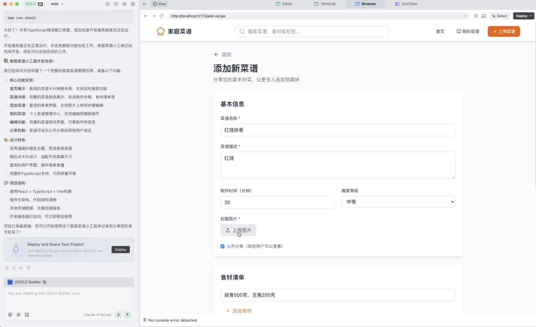Click the orange 上传菜谱 button
Image resolution: width=536 pixels, height=327 pixels.
coord(503,32)
